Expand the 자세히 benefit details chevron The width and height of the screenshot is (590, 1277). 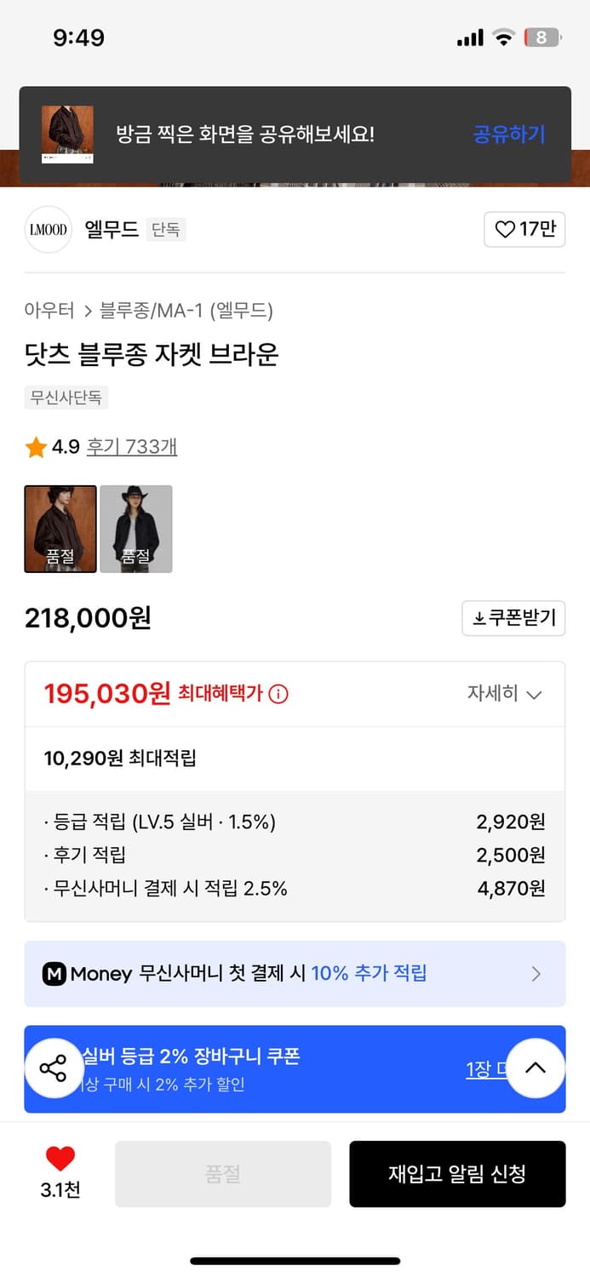(535, 694)
